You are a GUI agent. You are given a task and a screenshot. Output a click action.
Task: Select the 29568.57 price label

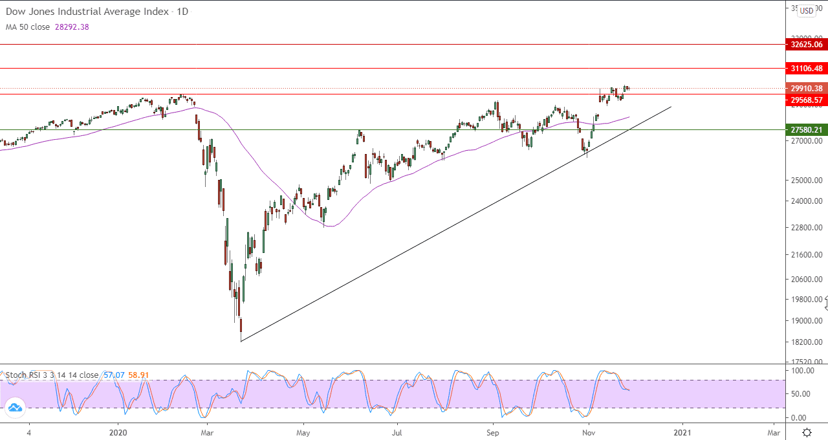[806, 100]
